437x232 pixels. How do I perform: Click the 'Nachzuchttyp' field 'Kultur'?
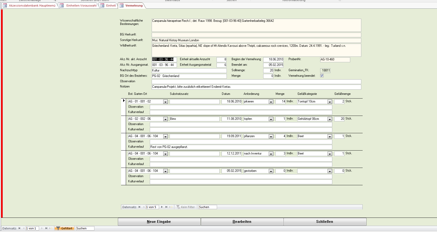point(189,70)
